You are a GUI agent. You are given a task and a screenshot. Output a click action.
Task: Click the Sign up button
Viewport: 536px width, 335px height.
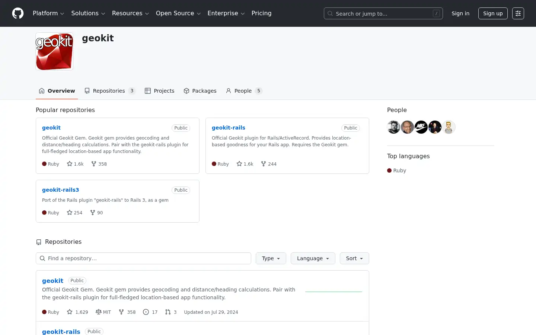(493, 13)
